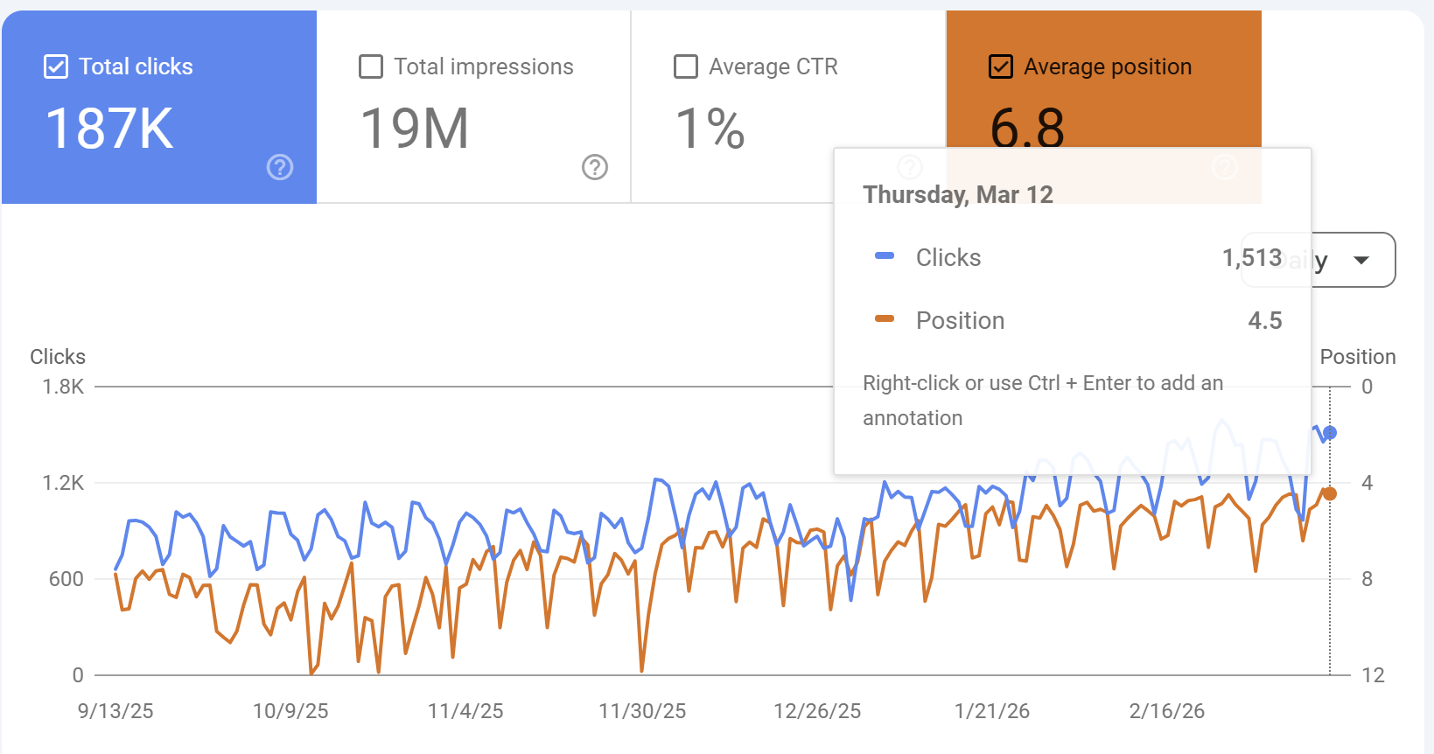Screen dimensions: 1434x754
Task: Open help icon in Total impressions card
Action: pyautogui.click(x=595, y=167)
